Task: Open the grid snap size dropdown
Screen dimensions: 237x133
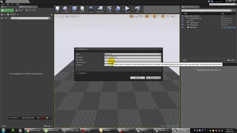Action: click(x=151, y=16)
